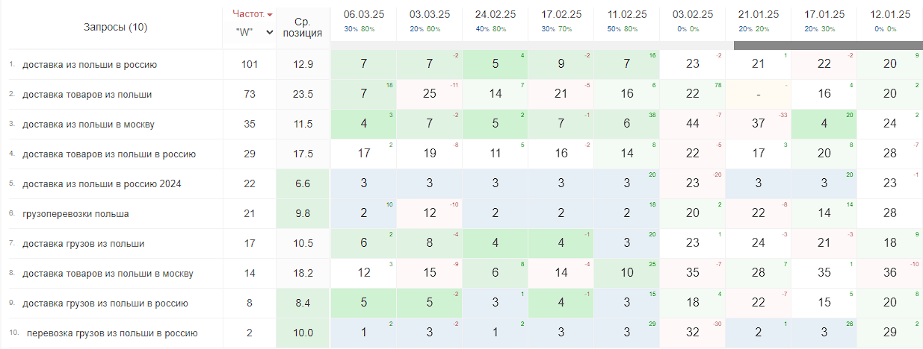Viewport: 923px width, 349px height.
Task: Select the Запросы (10) column header
Action: [x=115, y=28]
